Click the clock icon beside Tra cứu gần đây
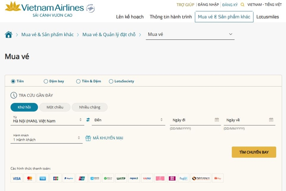The width and height of the screenshot is (286, 191). 14,95
